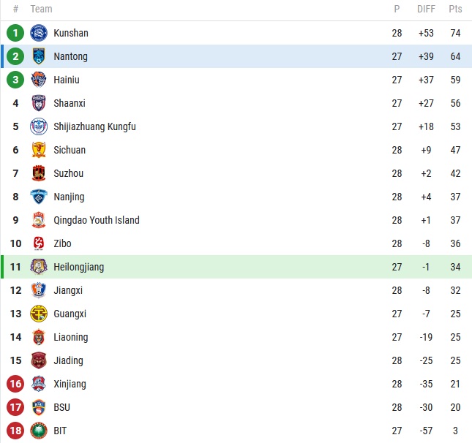This screenshot has width=472, height=443.
Task: Click the Kunshan team crest icon
Action: 39,33
